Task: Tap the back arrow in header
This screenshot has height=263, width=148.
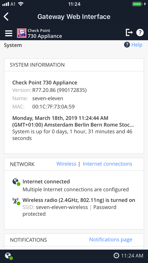Action: [x=6, y=17]
